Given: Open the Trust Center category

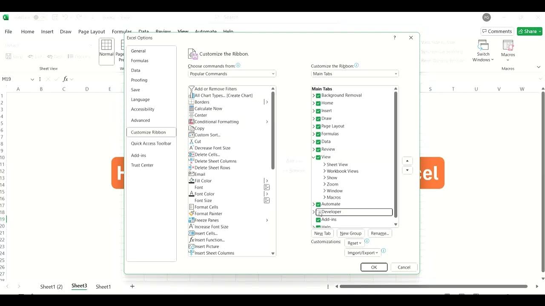Looking at the screenshot, I should coord(142,165).
